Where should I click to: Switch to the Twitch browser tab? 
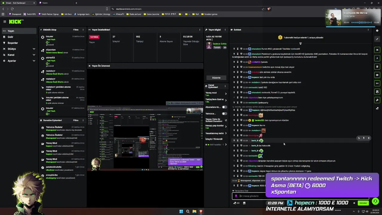tap(55, 3)
